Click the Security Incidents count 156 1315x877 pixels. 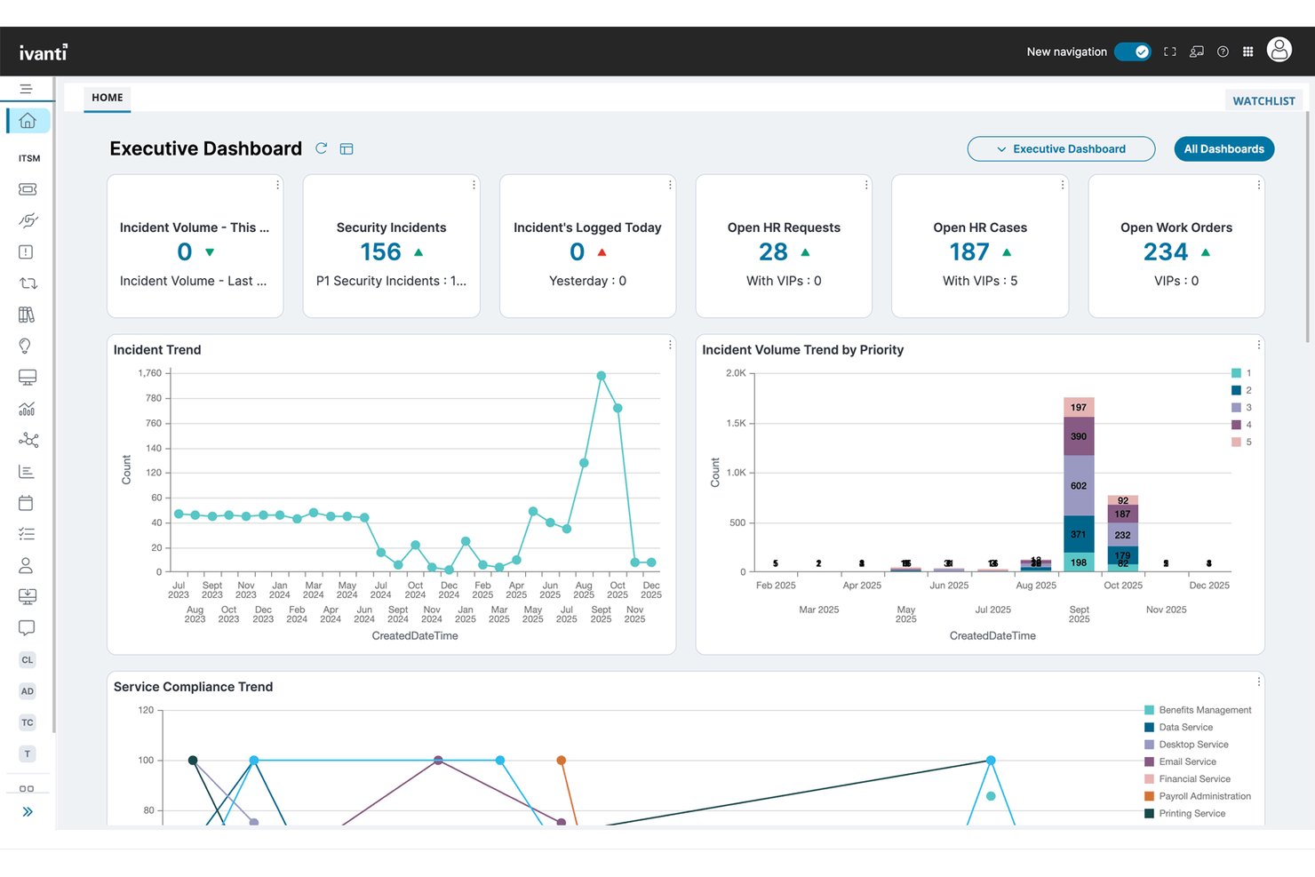point(381,252)
